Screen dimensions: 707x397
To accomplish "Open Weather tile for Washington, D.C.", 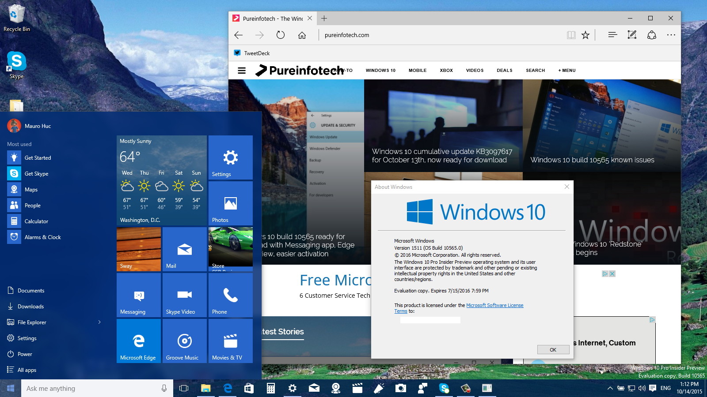I will 162,180.
